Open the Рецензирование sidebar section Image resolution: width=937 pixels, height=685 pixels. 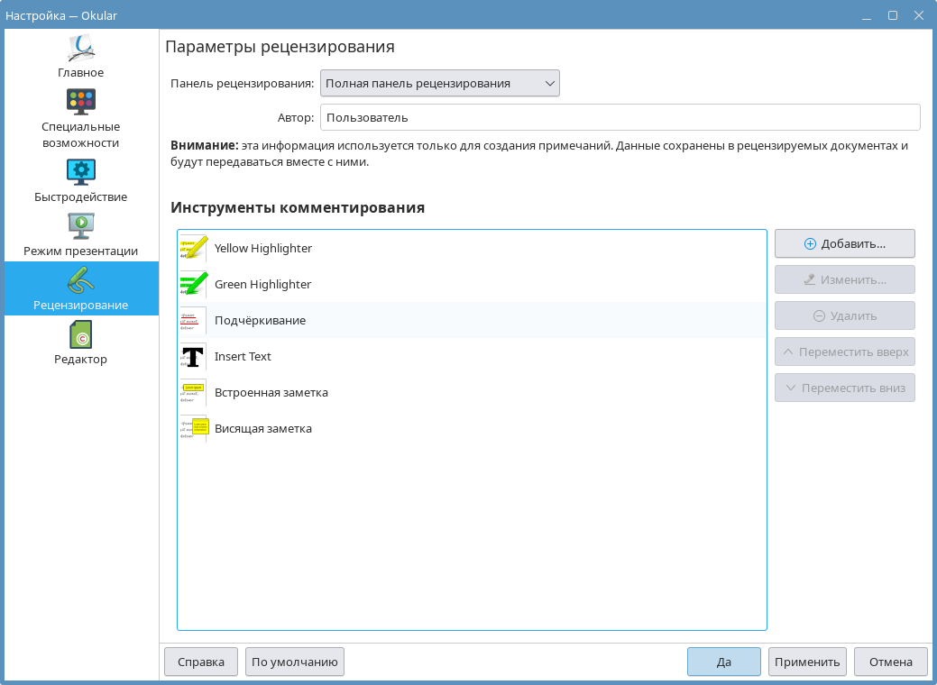(x=81, y=288)
